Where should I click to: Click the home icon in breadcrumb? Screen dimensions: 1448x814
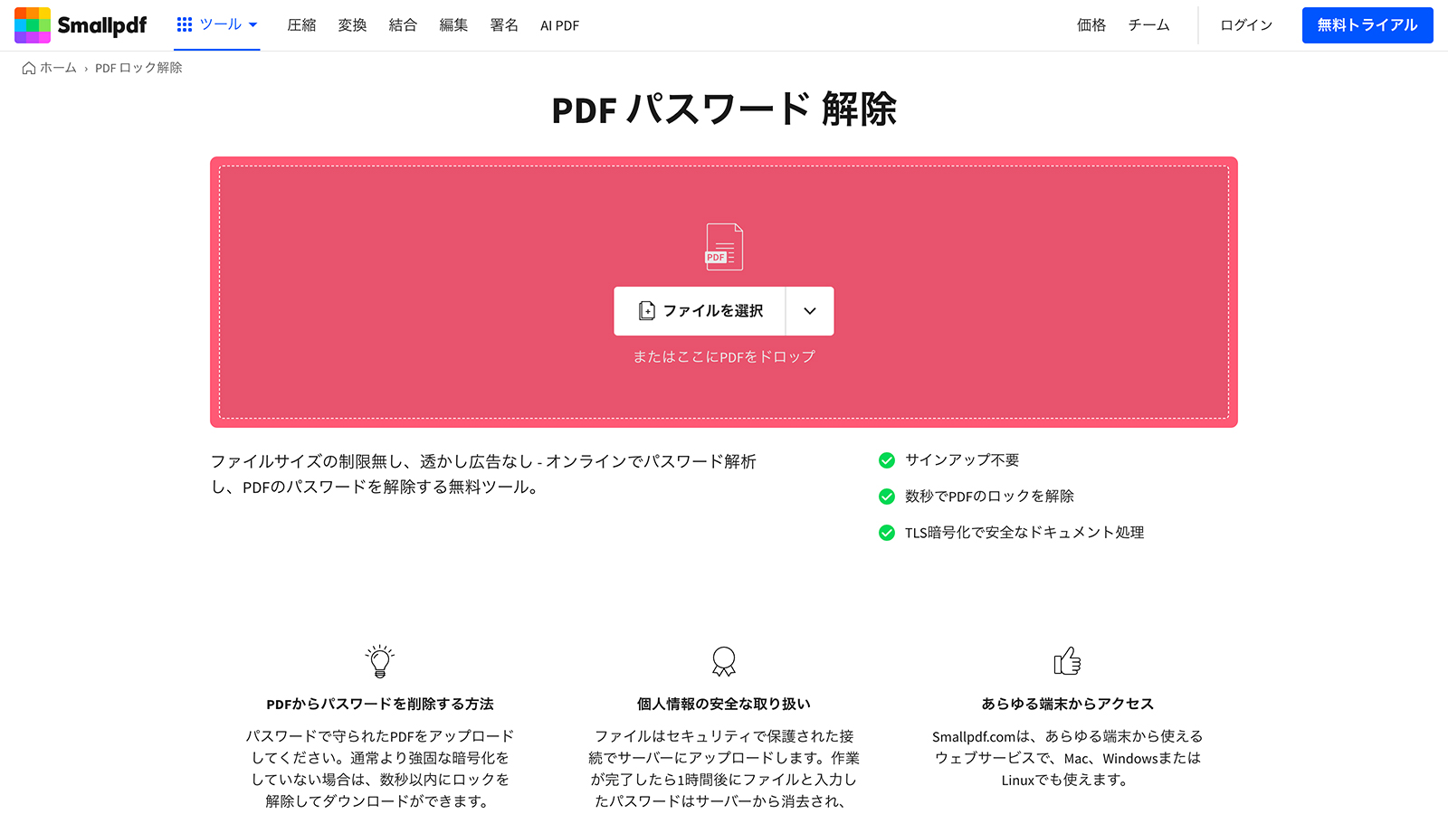coord(29,68)
